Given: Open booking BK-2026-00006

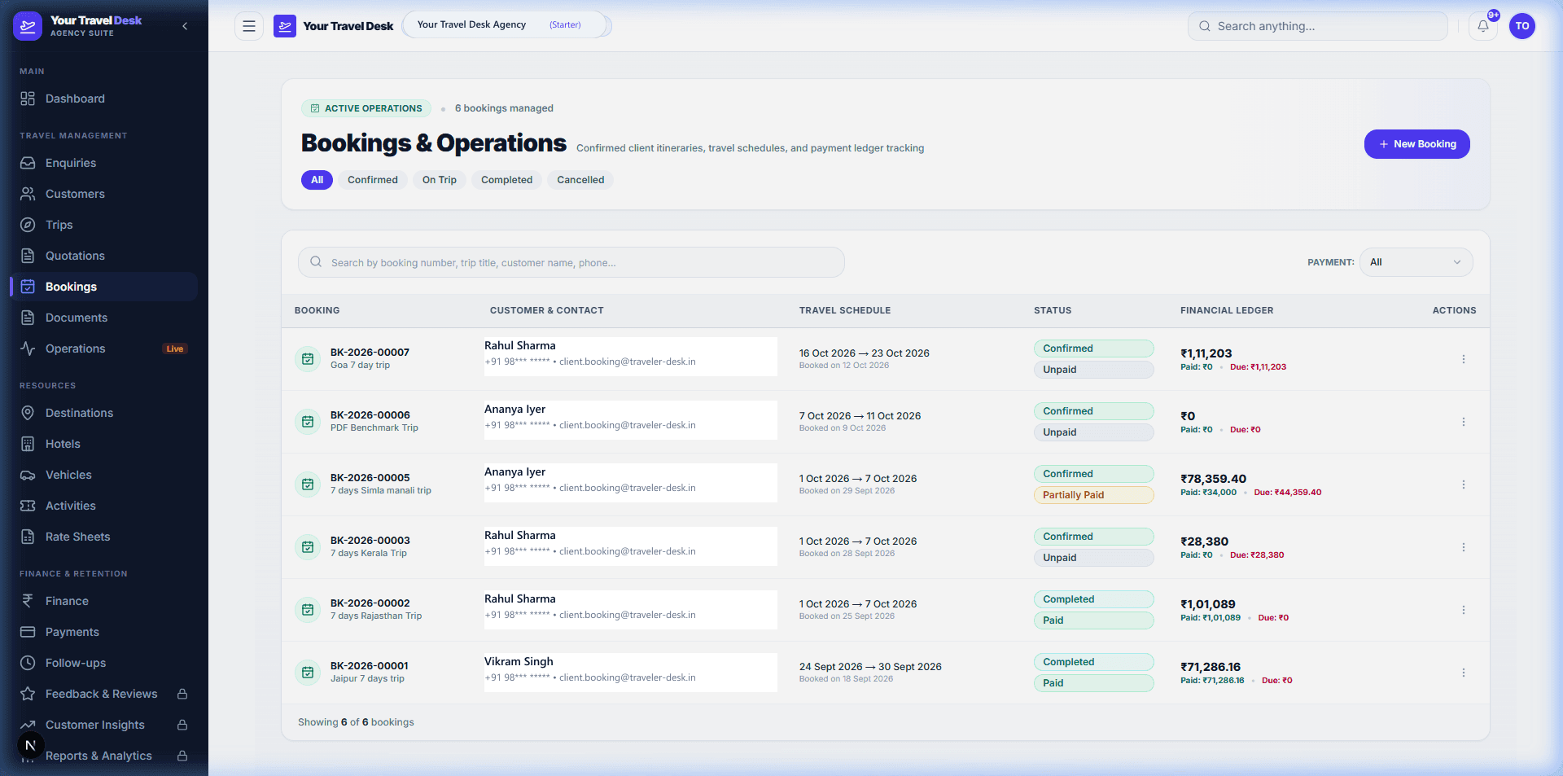Looking at the screenshot, I should (x=370, y=414).
